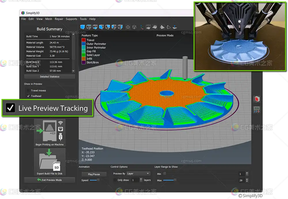Click the first solid blue cube view icon
This screenshot has width=288, height=199.
coord(82,27)
